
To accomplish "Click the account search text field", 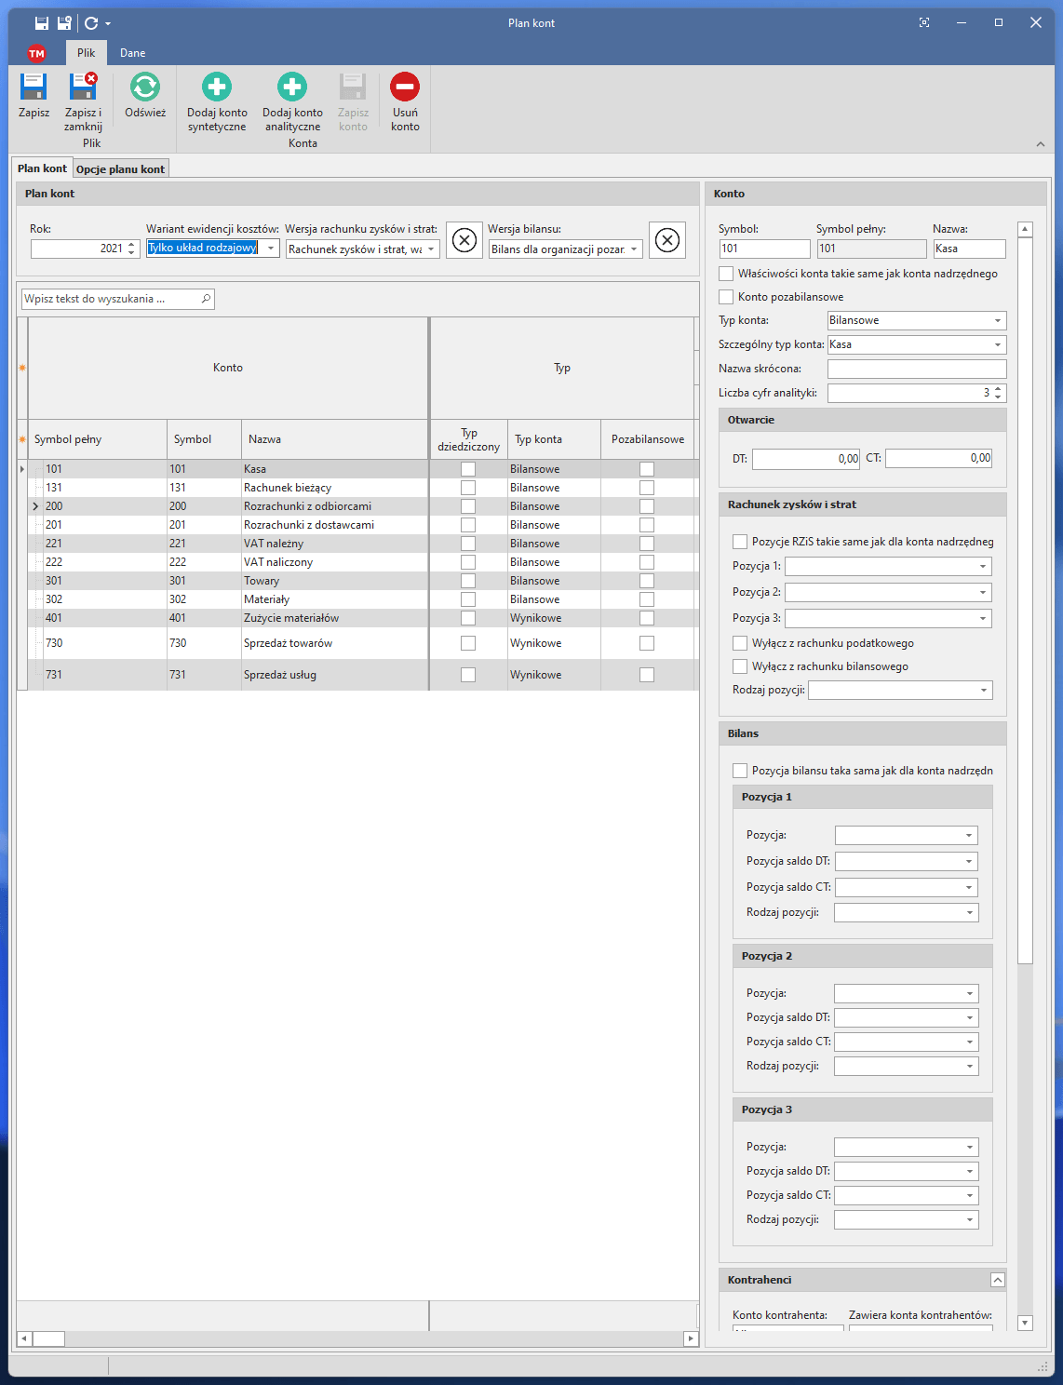I will click(x=110, y=299).
